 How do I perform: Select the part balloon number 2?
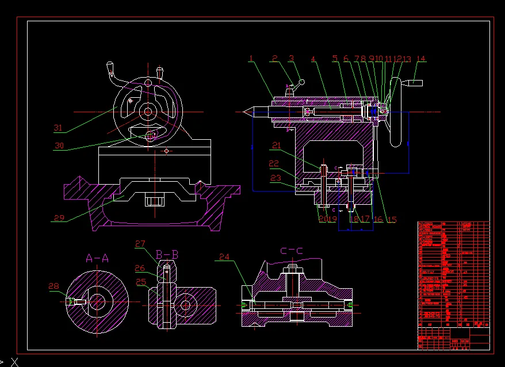274,58
